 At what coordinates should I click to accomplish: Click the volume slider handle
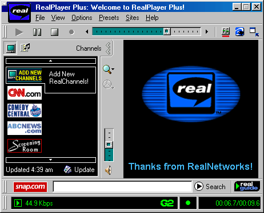109,145
